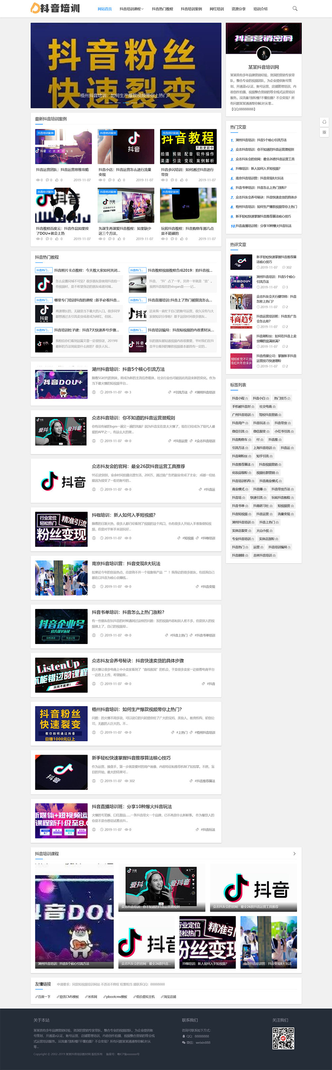
Task: Open thumbnail of 抖音教程百度云 case card
Action: click(63, 206)
